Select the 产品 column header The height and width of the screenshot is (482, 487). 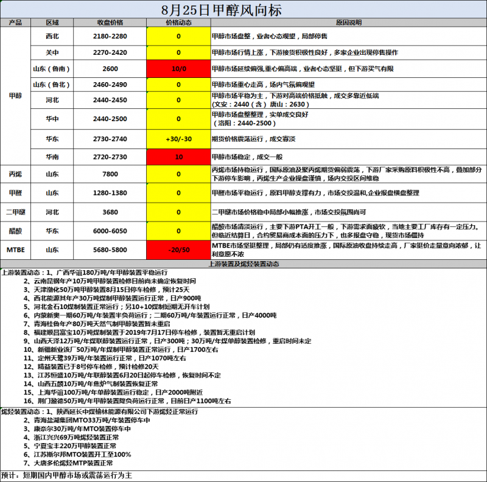pos(16,23)
